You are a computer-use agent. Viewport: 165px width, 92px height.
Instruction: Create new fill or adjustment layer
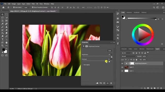[x=151, y=88]
